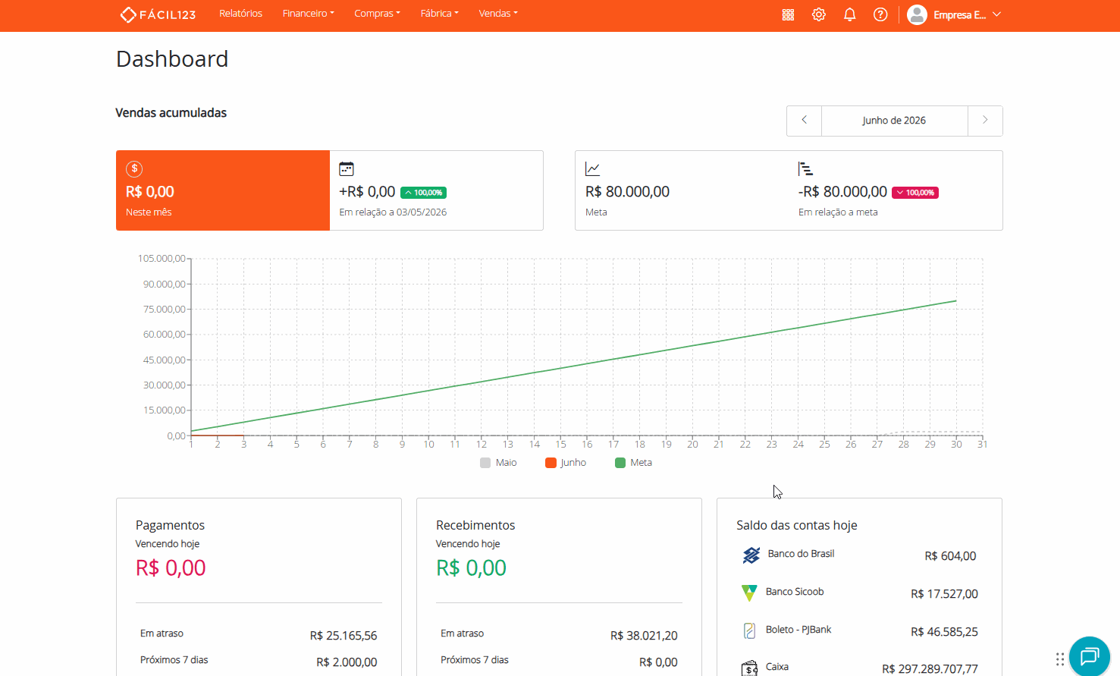Expand the Empresa account dropdown arrow
The image size is (1120, 676).
point(996,14)
